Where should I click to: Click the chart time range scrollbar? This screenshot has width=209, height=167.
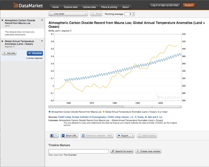click(x=115, y=107)
